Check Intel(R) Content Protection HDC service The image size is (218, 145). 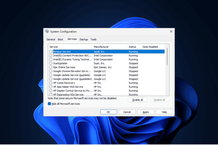pyautogui.click(x=51, y=56)
